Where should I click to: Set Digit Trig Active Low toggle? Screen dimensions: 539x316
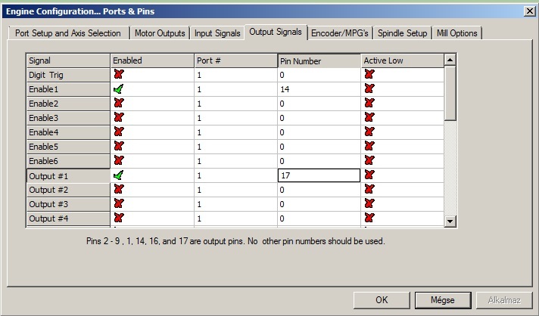(x=369, y=75)
